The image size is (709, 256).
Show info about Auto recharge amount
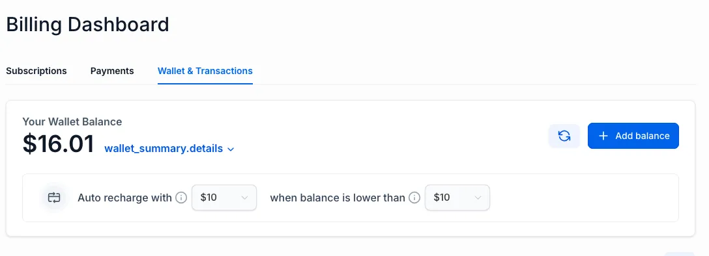(x=181, y=198)
